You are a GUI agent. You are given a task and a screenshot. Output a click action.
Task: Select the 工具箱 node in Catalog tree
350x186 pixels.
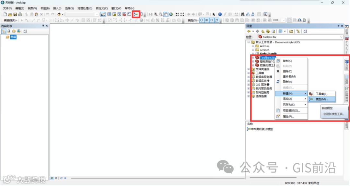click(x=260, y=73)
